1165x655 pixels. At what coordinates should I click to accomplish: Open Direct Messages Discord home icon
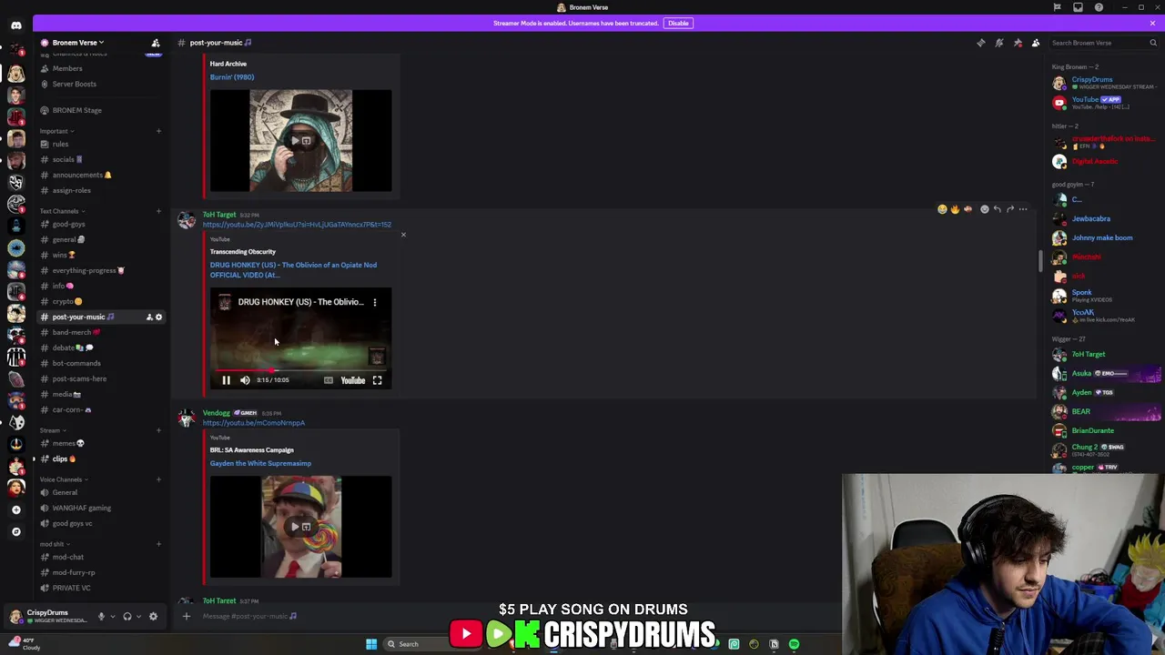[15, 25]
